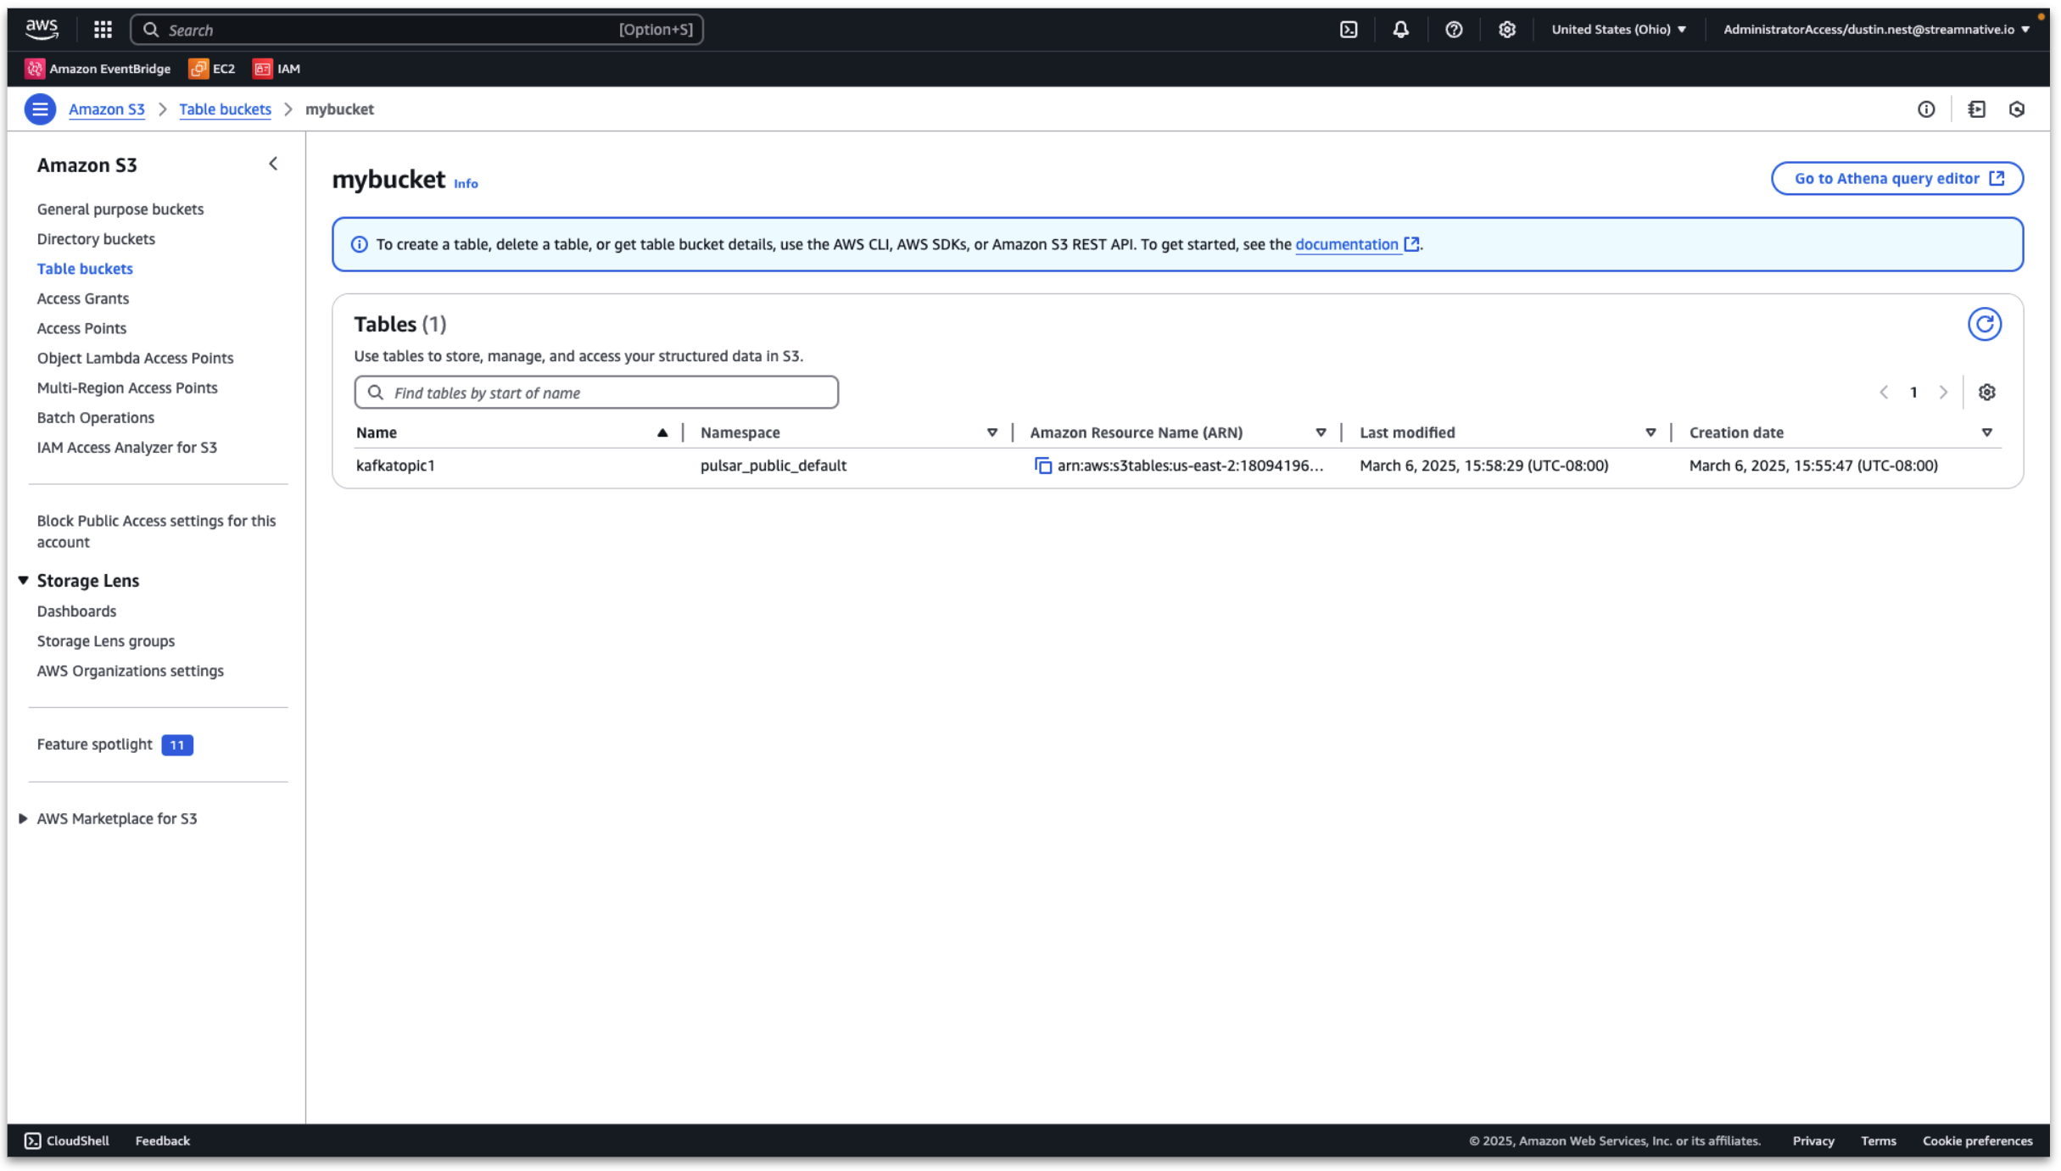Open Block Public Access settings
This screenshot has width=2061, height=1171.
(x=156, y=532)
